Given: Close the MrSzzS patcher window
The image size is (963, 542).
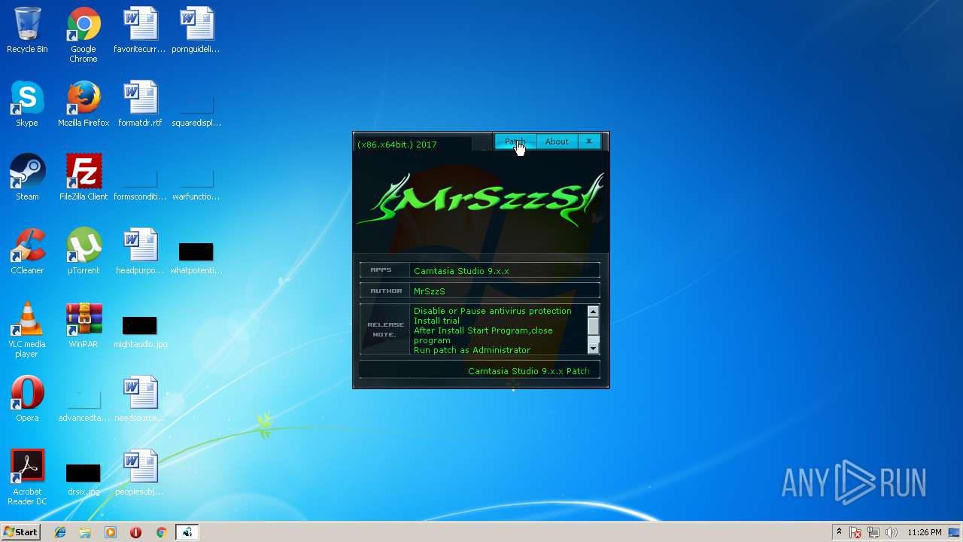Looking at the screenshot, I should coord(589,142).
